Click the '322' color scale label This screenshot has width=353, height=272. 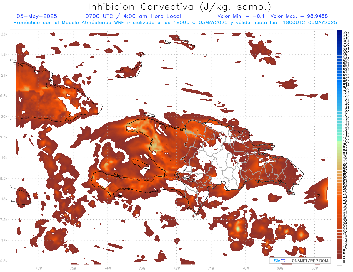[x=346, y=32]
